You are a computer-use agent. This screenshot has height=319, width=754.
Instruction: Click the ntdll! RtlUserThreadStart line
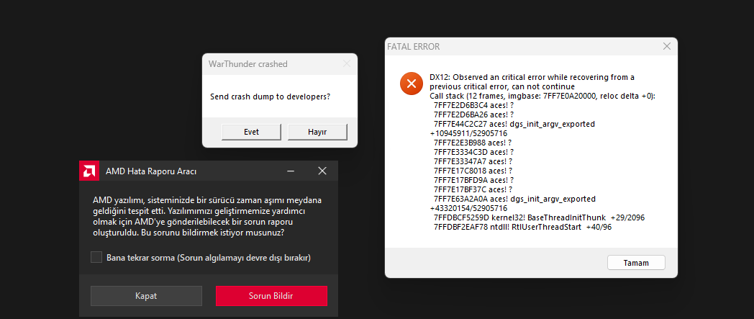(522, 227)
